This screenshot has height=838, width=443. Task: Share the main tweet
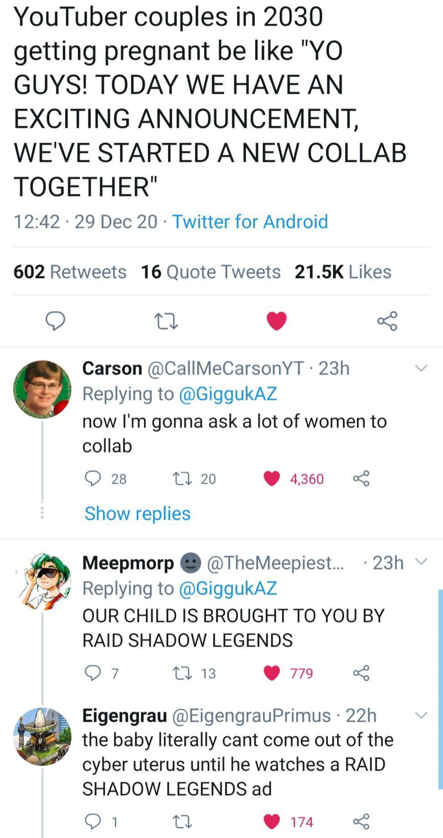[387, 321]
